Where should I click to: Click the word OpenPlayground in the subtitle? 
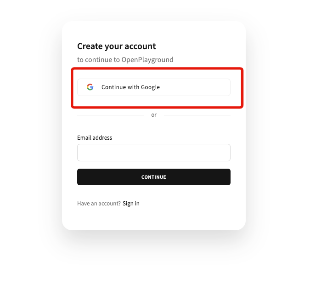[x=147, y=60]
